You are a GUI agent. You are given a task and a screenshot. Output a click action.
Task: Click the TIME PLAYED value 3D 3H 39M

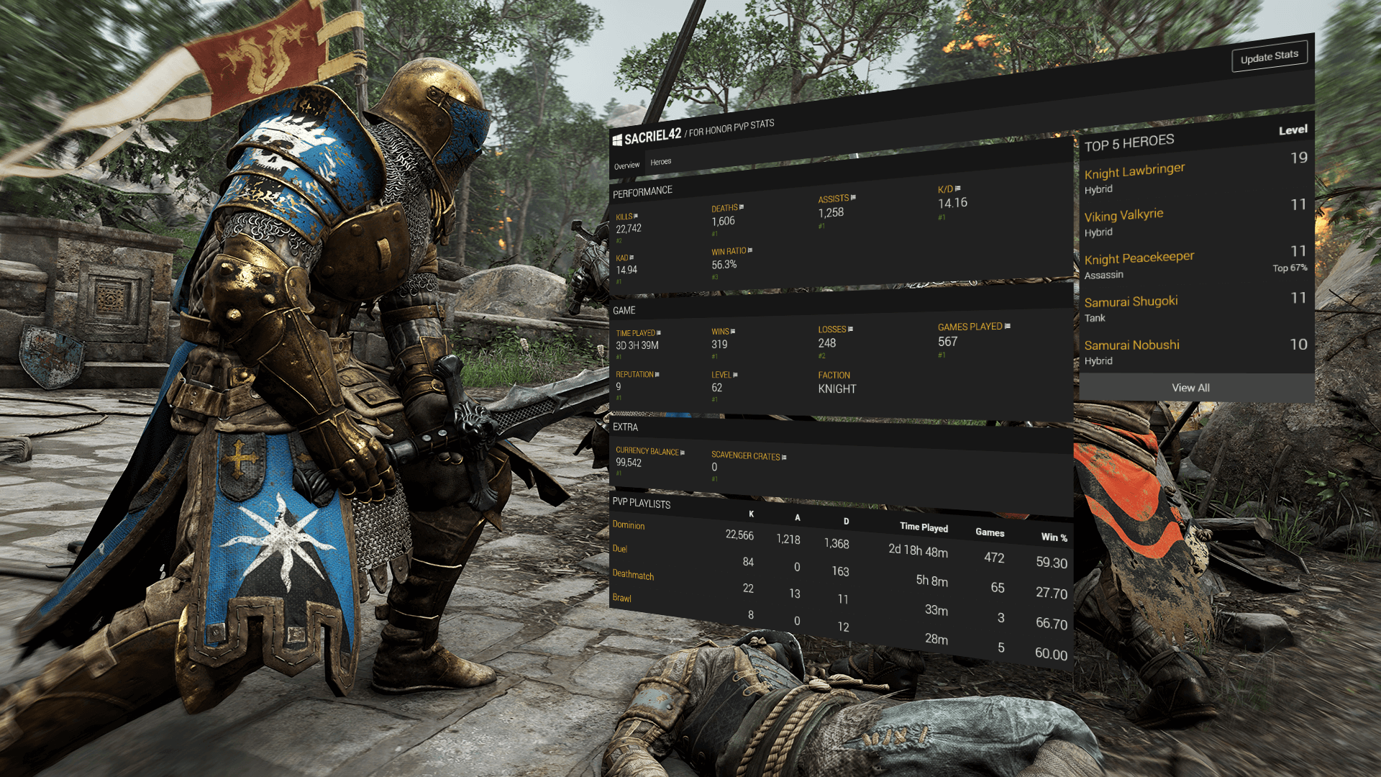[637, 345]
